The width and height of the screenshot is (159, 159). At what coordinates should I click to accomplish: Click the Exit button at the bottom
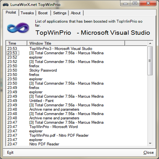coord(10,152)
